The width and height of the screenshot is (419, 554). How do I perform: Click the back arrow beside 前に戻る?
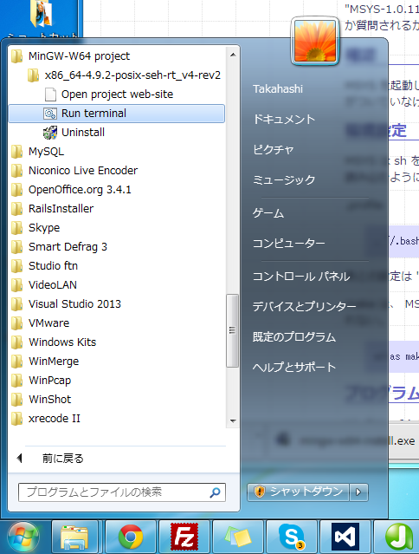[19, 459]
